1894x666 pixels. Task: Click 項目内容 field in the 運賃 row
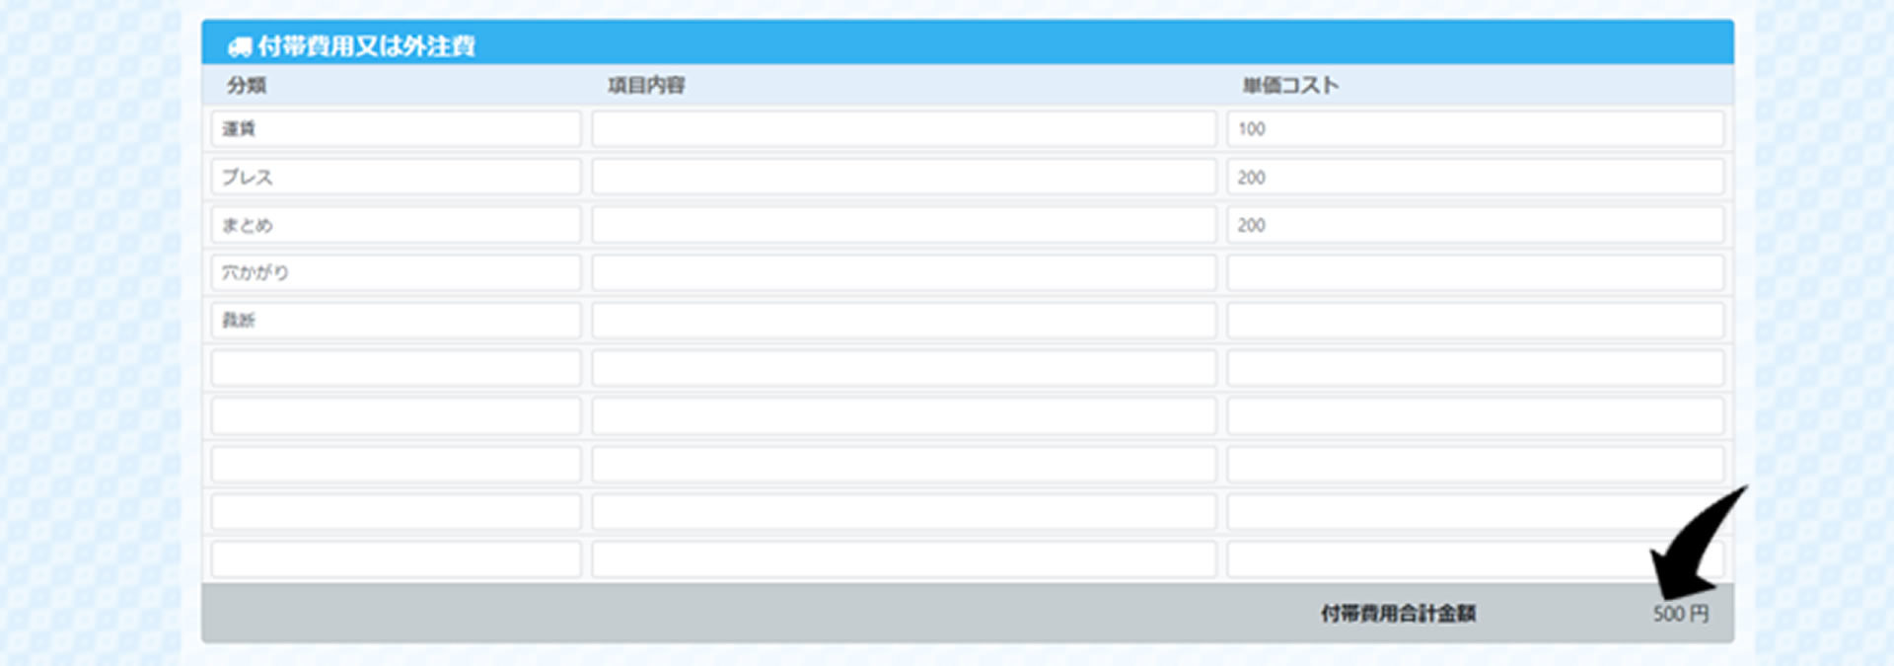tap(904, 129)
